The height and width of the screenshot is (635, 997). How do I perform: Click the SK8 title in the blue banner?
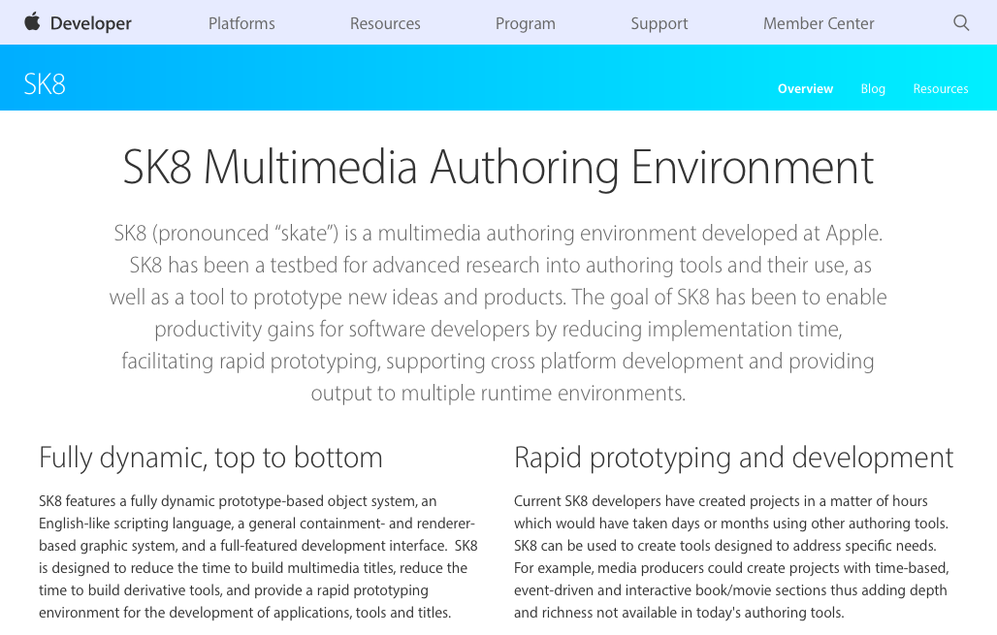click(45, 84)
